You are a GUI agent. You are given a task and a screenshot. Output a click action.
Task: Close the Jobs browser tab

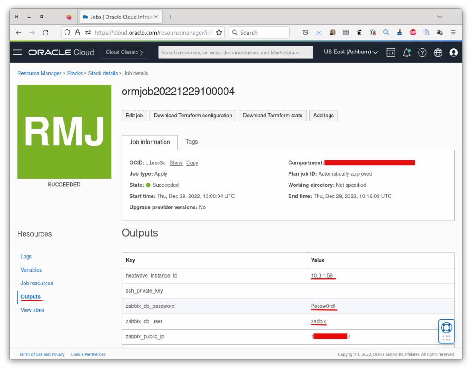(156, 17)
